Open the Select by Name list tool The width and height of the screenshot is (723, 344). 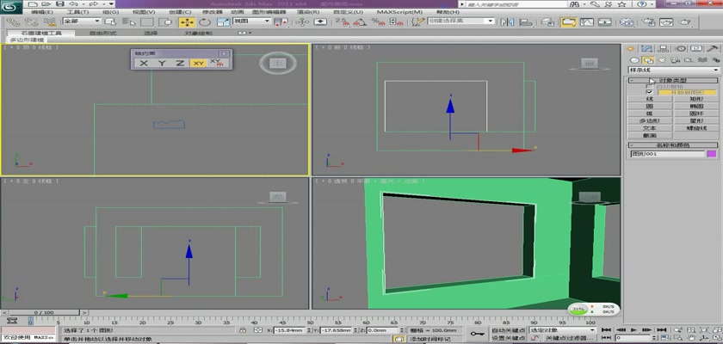[x=128, y=21]
